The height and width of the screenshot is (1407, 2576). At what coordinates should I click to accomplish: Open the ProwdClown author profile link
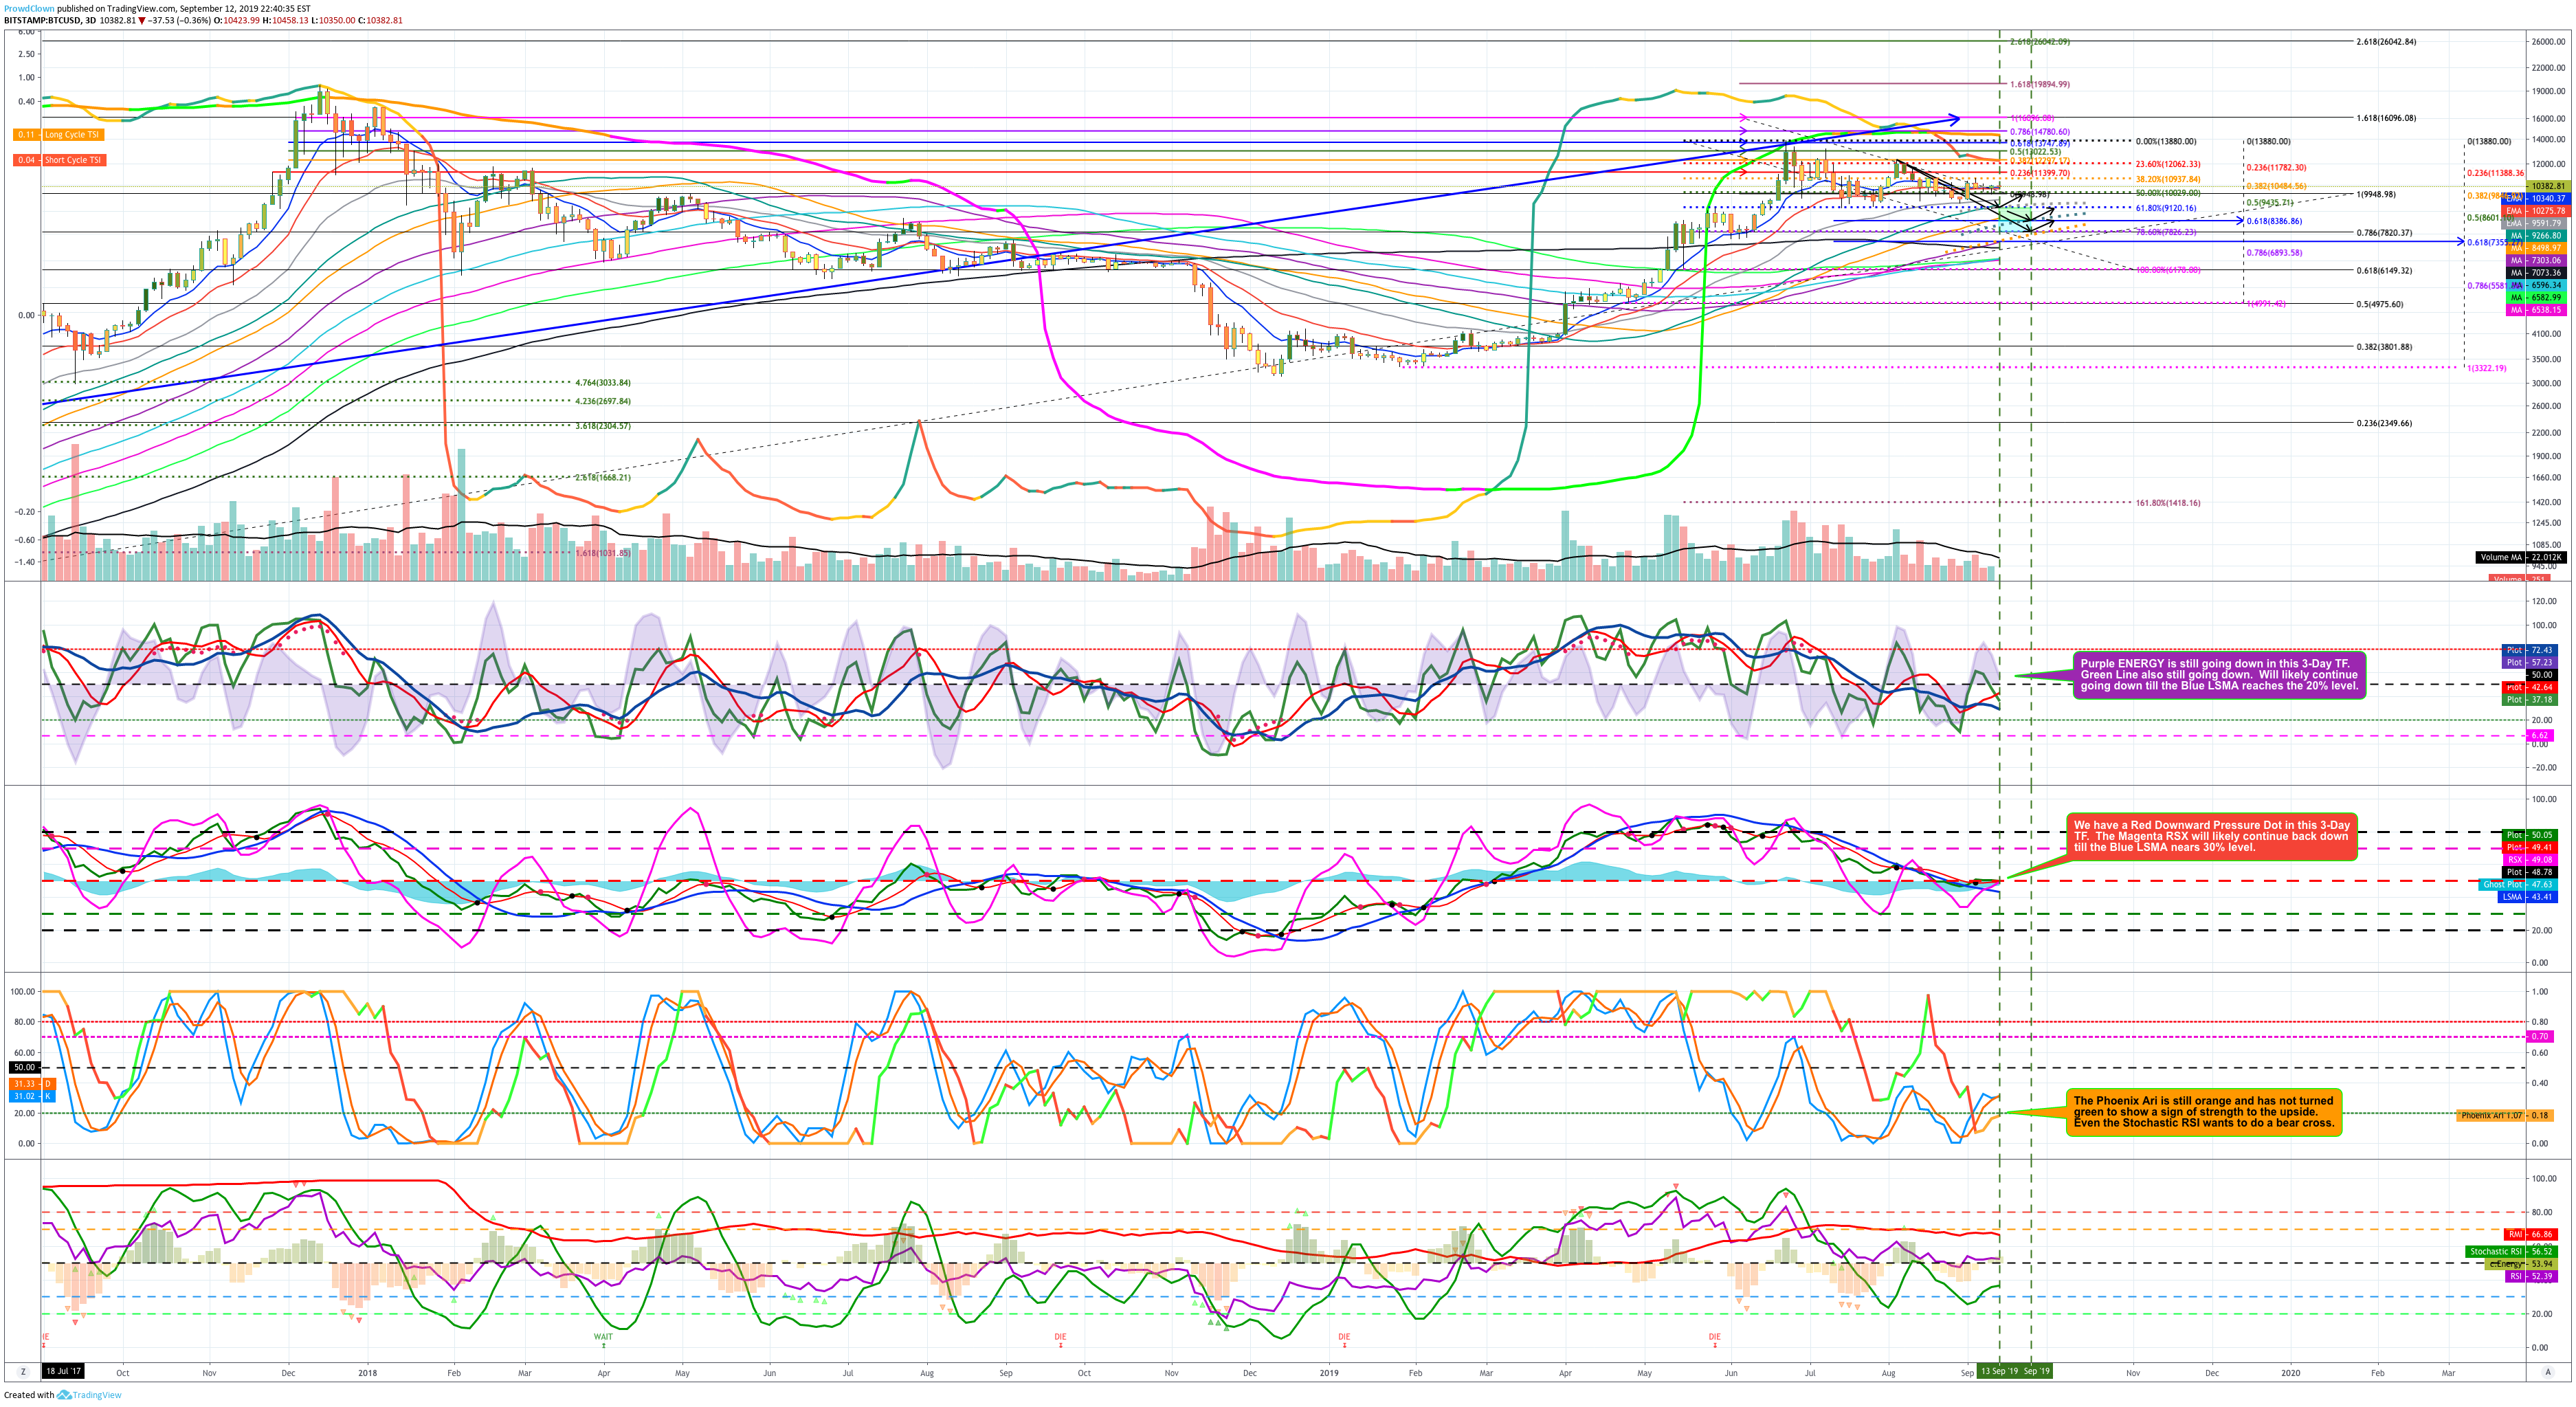coord(29,8)
